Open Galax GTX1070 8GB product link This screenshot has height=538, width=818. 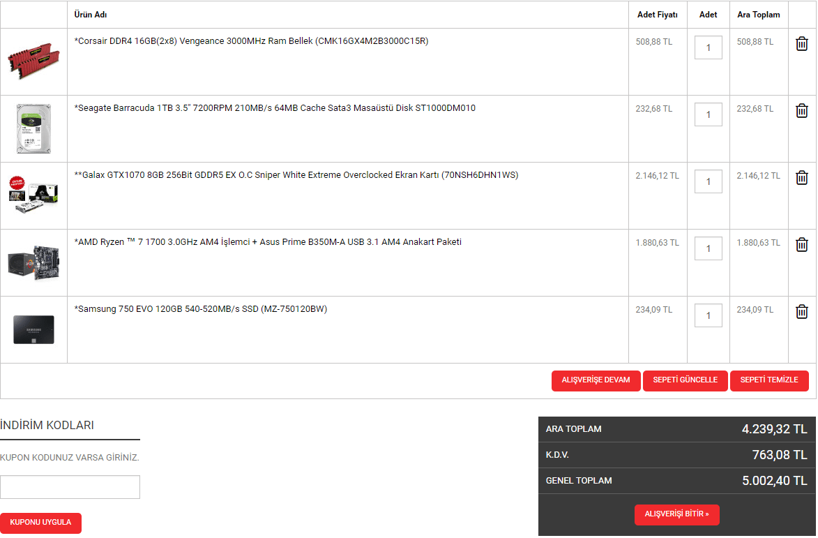(x=296, y=175)
